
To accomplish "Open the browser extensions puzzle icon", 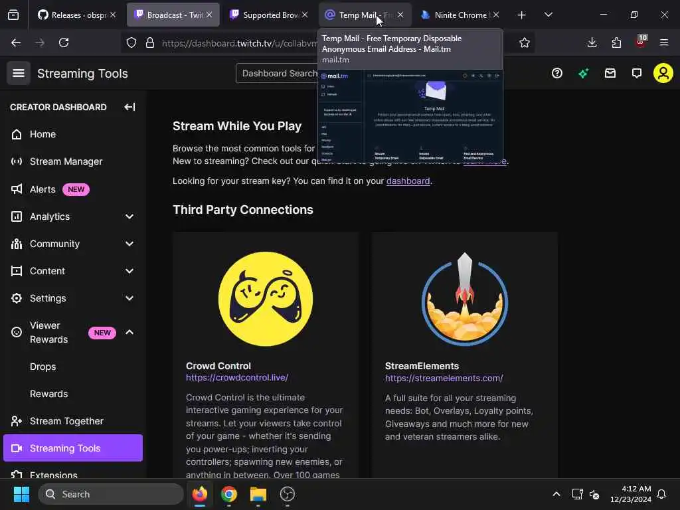I will click(616, 42).
